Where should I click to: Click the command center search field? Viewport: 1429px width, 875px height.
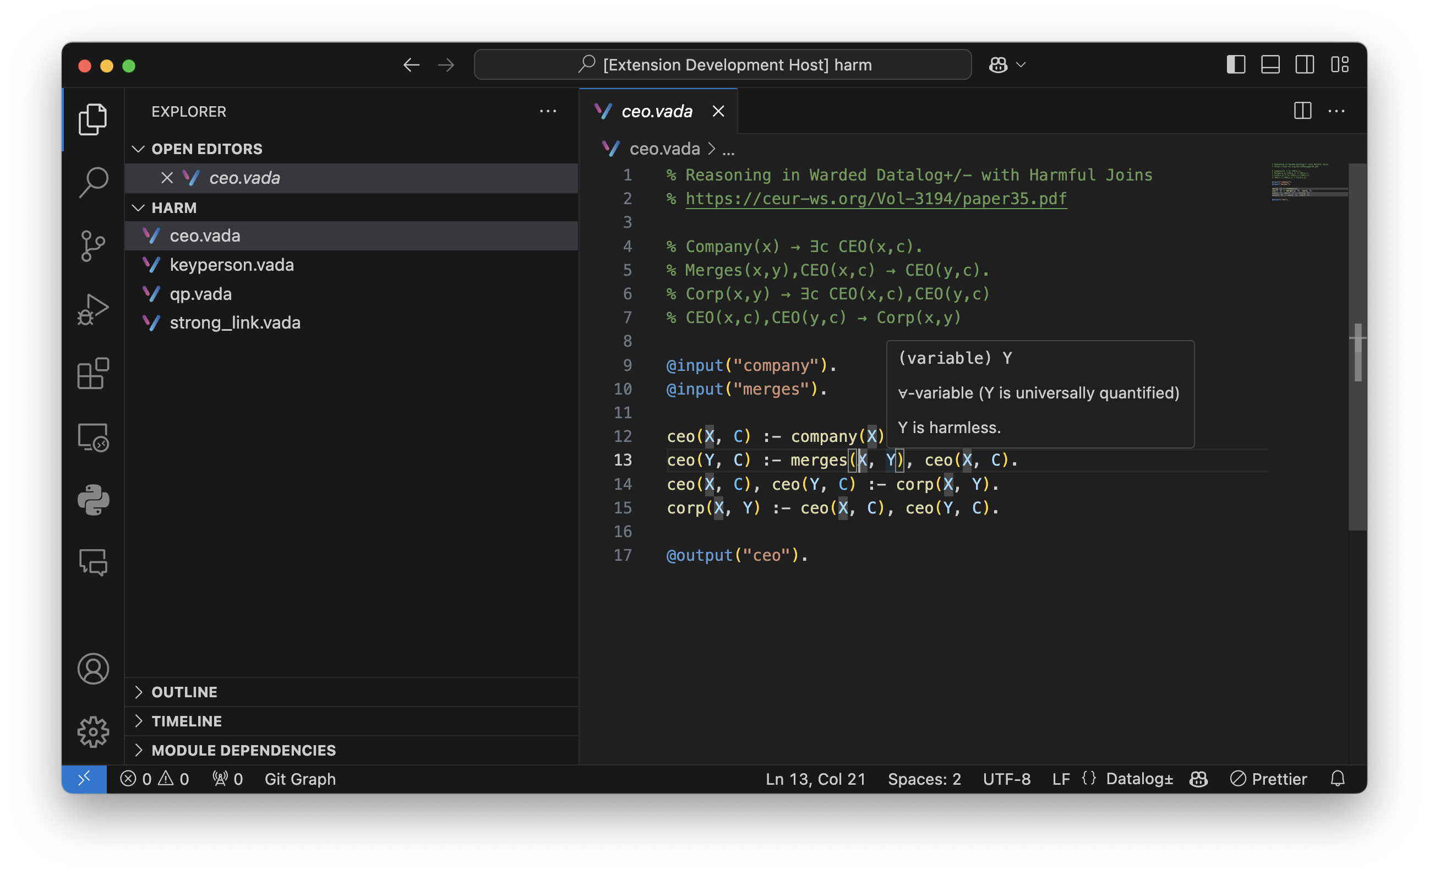(723, 65)
